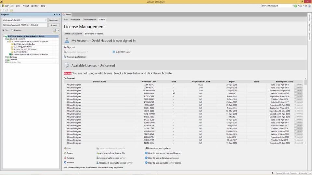The width and height of the screenshot is (312, 175).
Task: Select the License Management tab
Action: tap(72, 34)
